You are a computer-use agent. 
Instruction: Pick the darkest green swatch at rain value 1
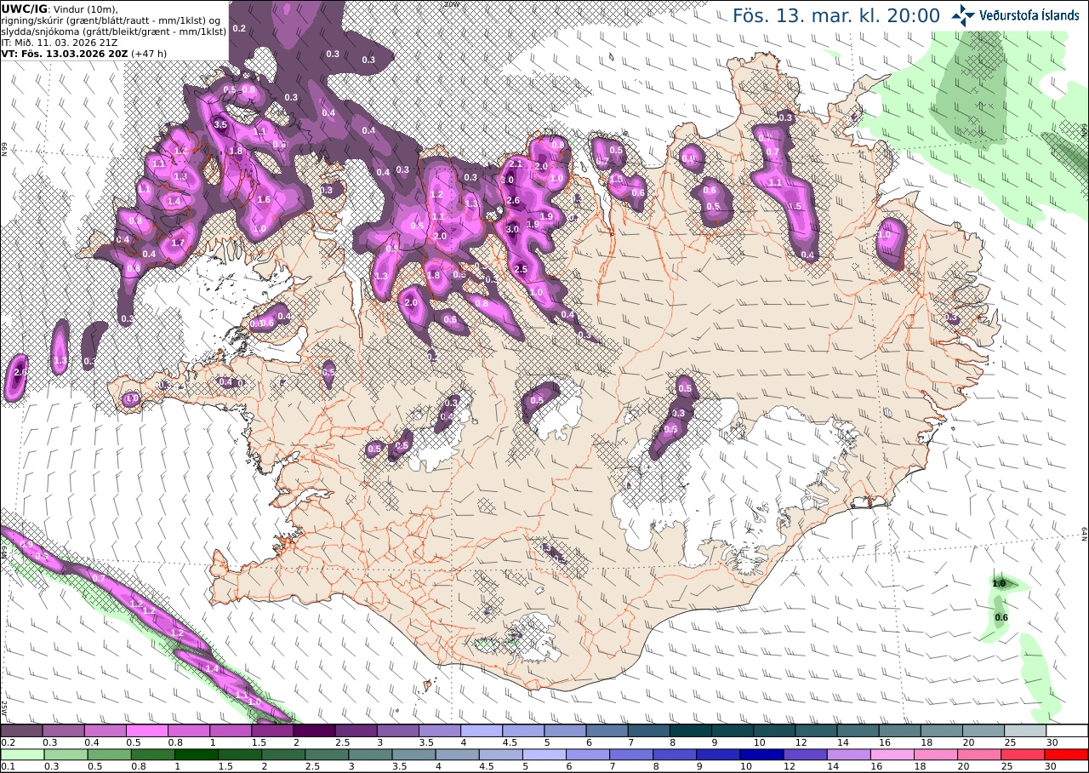click(x=196, y=754)
